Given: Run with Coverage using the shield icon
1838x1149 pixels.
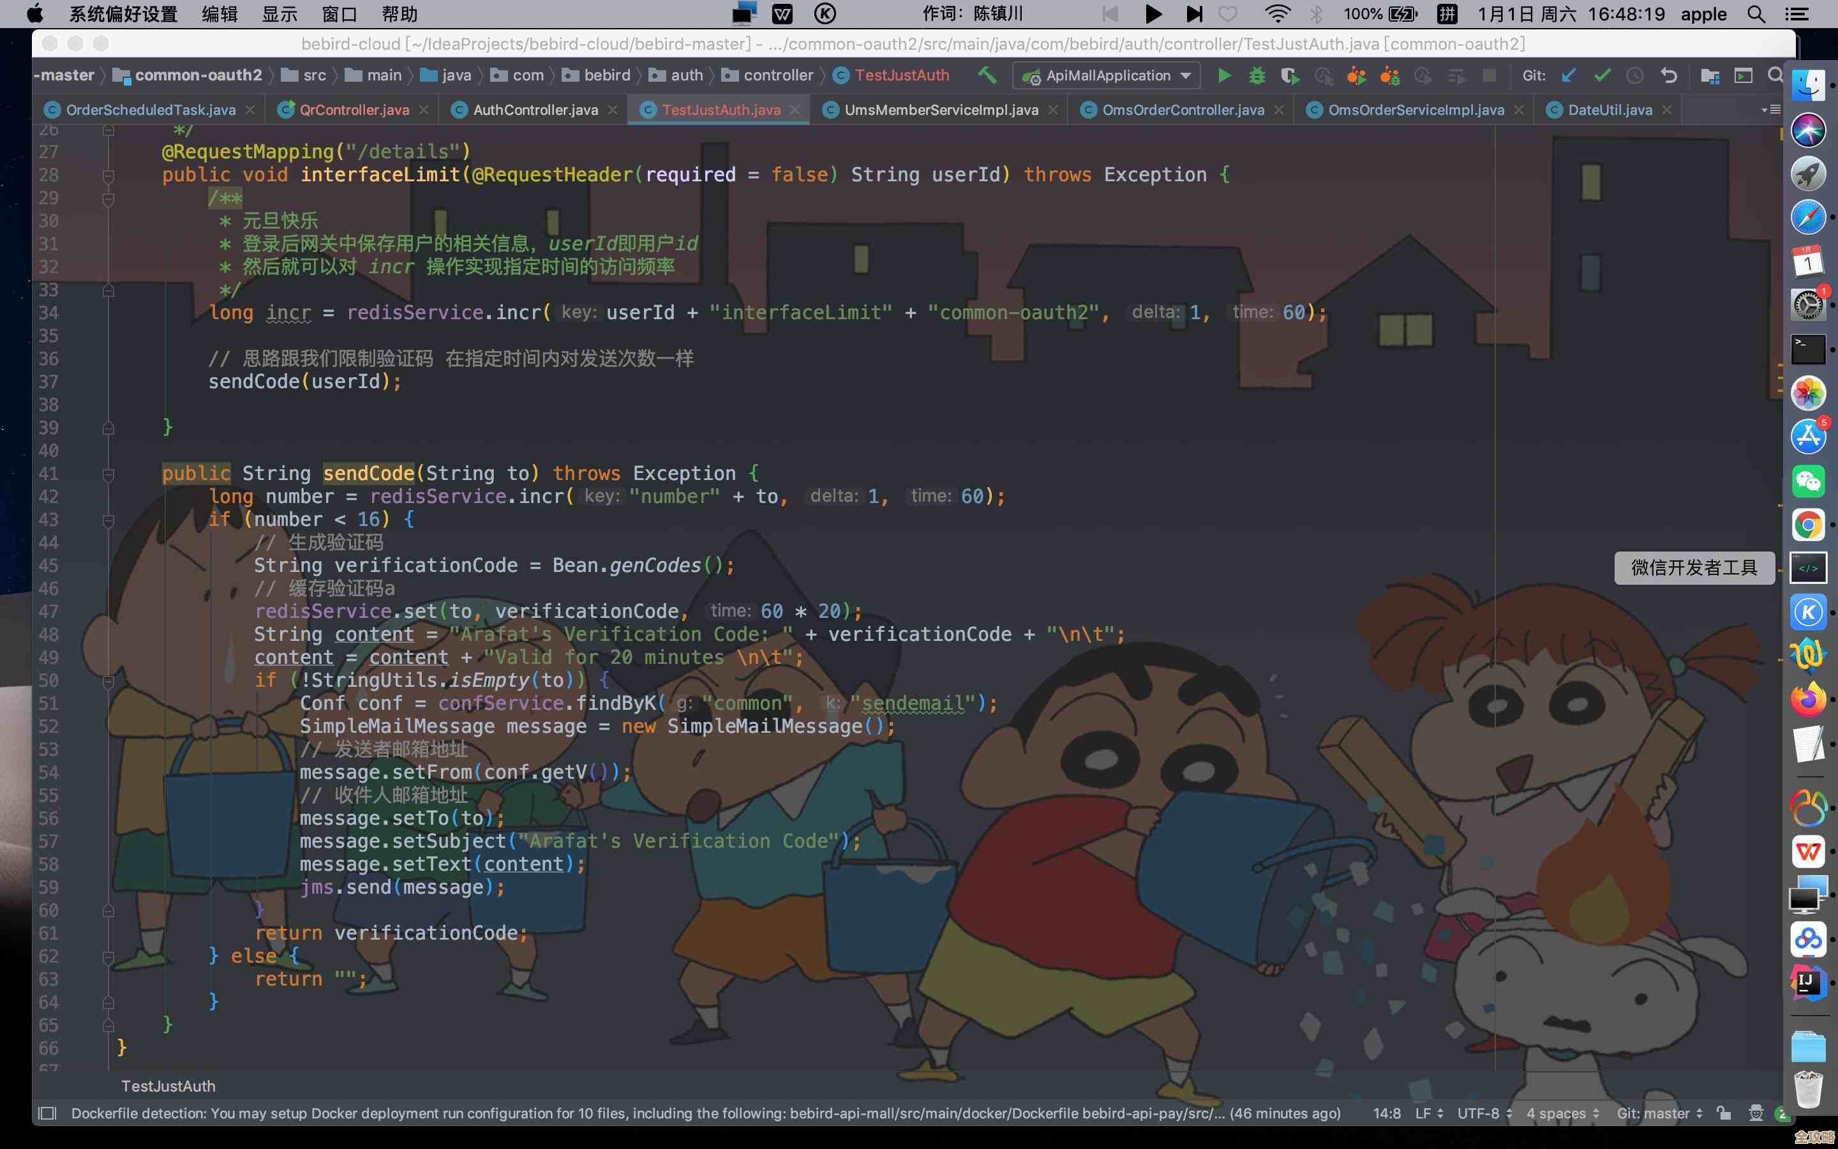Looking at the screenshot, I should click(x=1290, y=75).
